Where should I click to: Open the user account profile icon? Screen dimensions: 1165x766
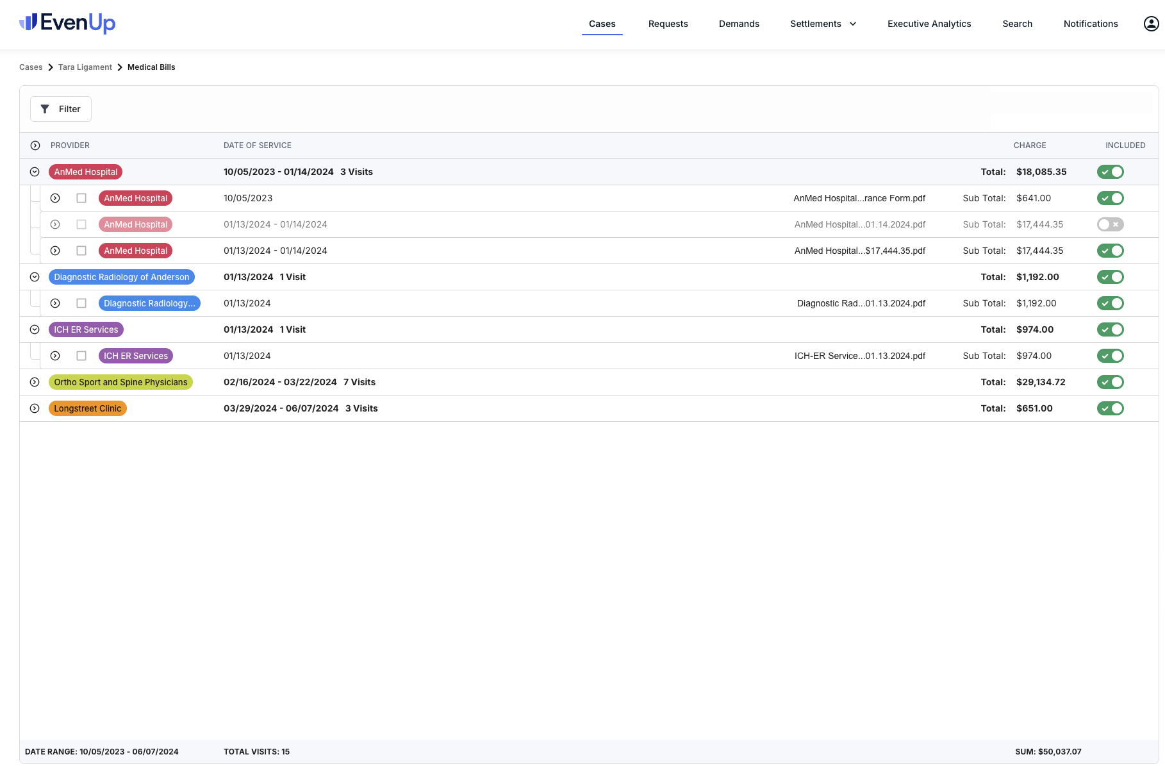1151,24
